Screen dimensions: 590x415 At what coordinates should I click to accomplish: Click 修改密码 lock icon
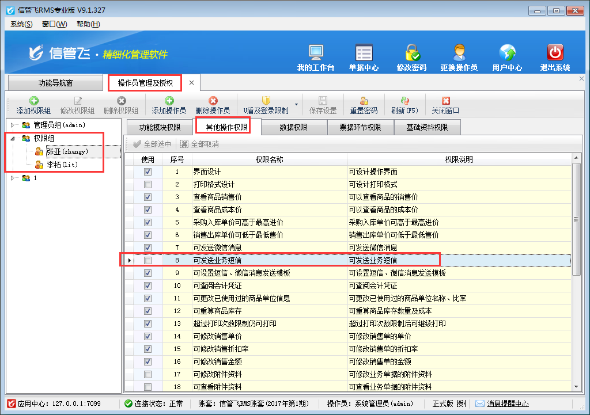pyautogui.click(x=411, y=53)
